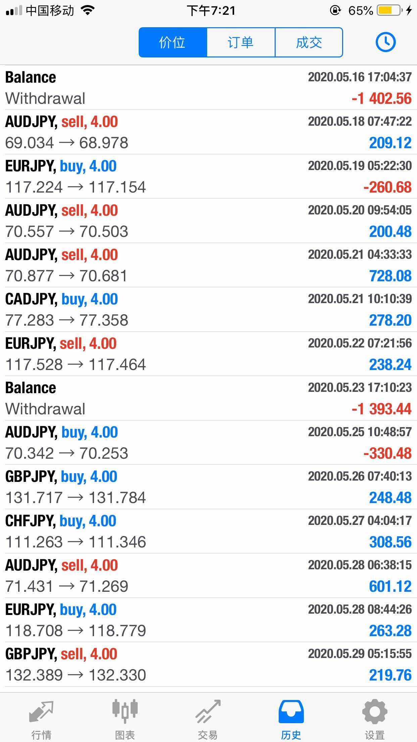
Task: Open the CHFJPY buy trade row
Action: click(x=208, y=531)
